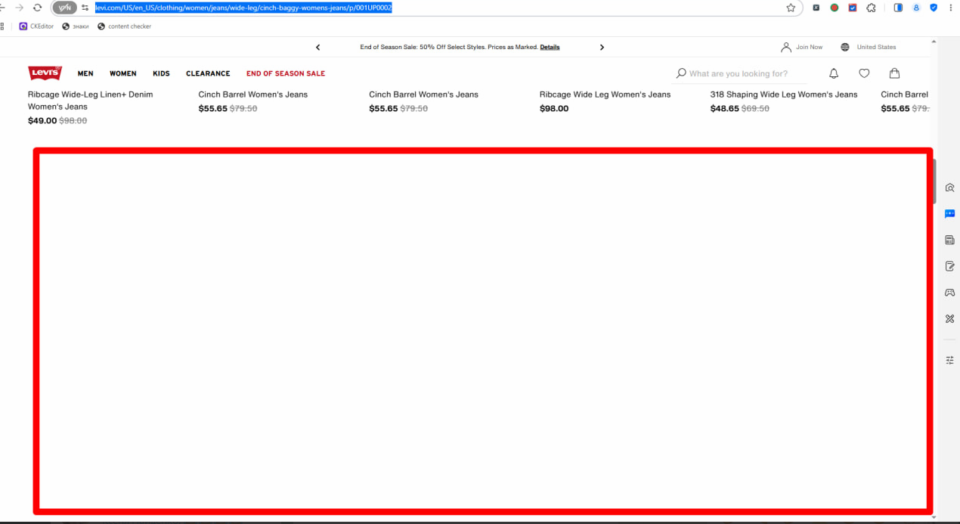Open the знаки bookmark

[x=76, y=26]
